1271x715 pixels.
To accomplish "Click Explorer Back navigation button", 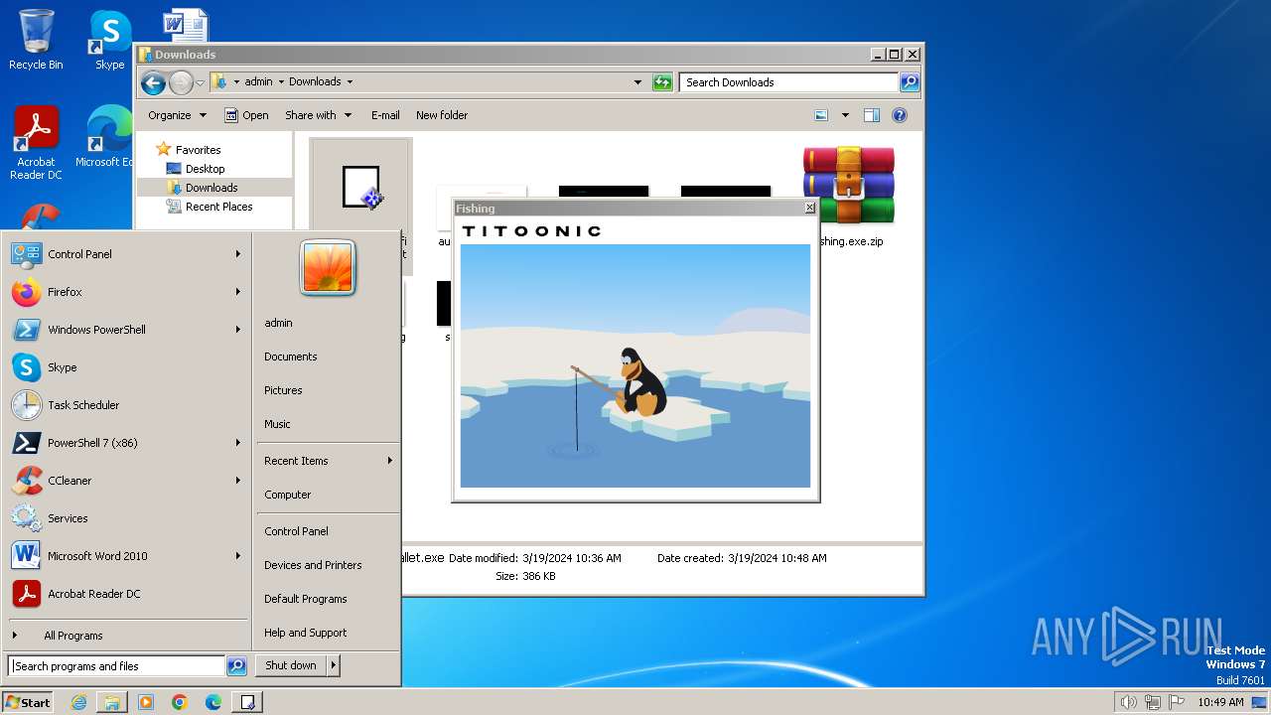I will coord(153,82).
